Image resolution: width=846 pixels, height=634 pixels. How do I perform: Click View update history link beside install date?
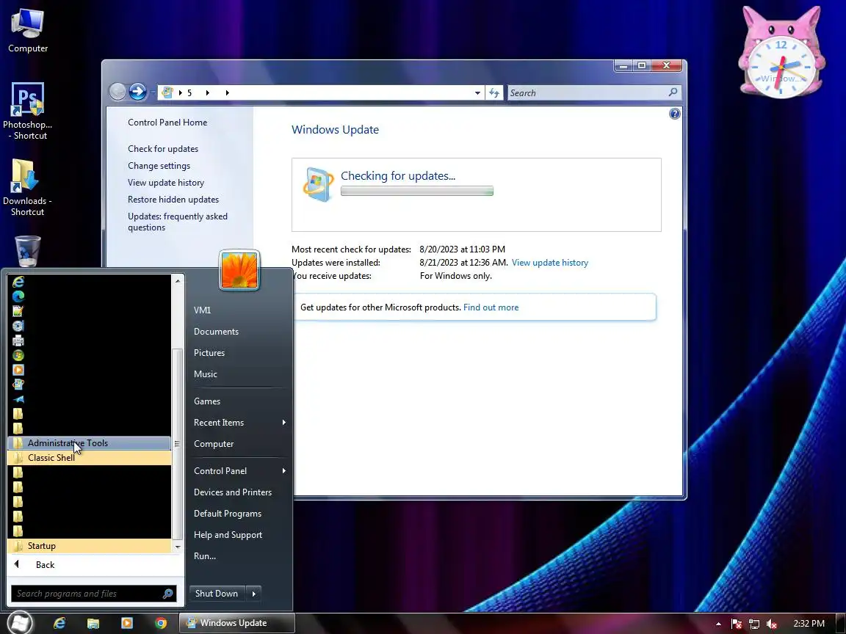pos(550,263)
